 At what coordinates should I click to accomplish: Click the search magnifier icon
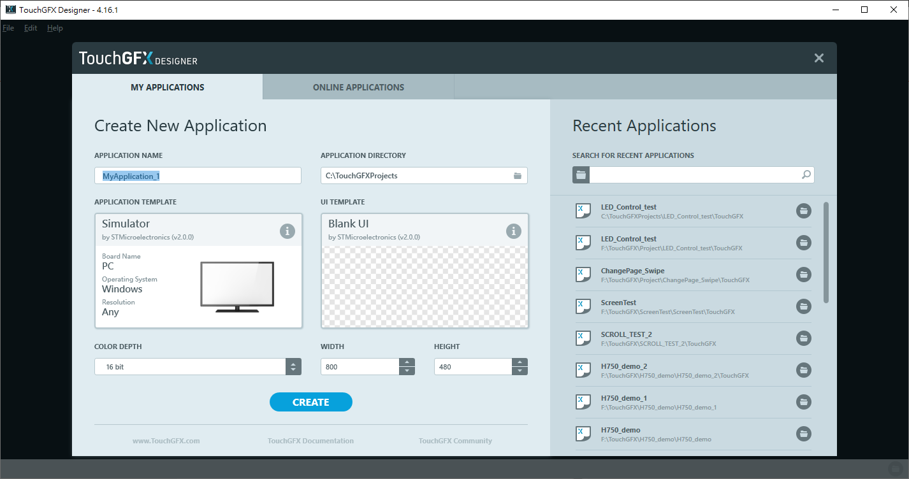[806, 175]
